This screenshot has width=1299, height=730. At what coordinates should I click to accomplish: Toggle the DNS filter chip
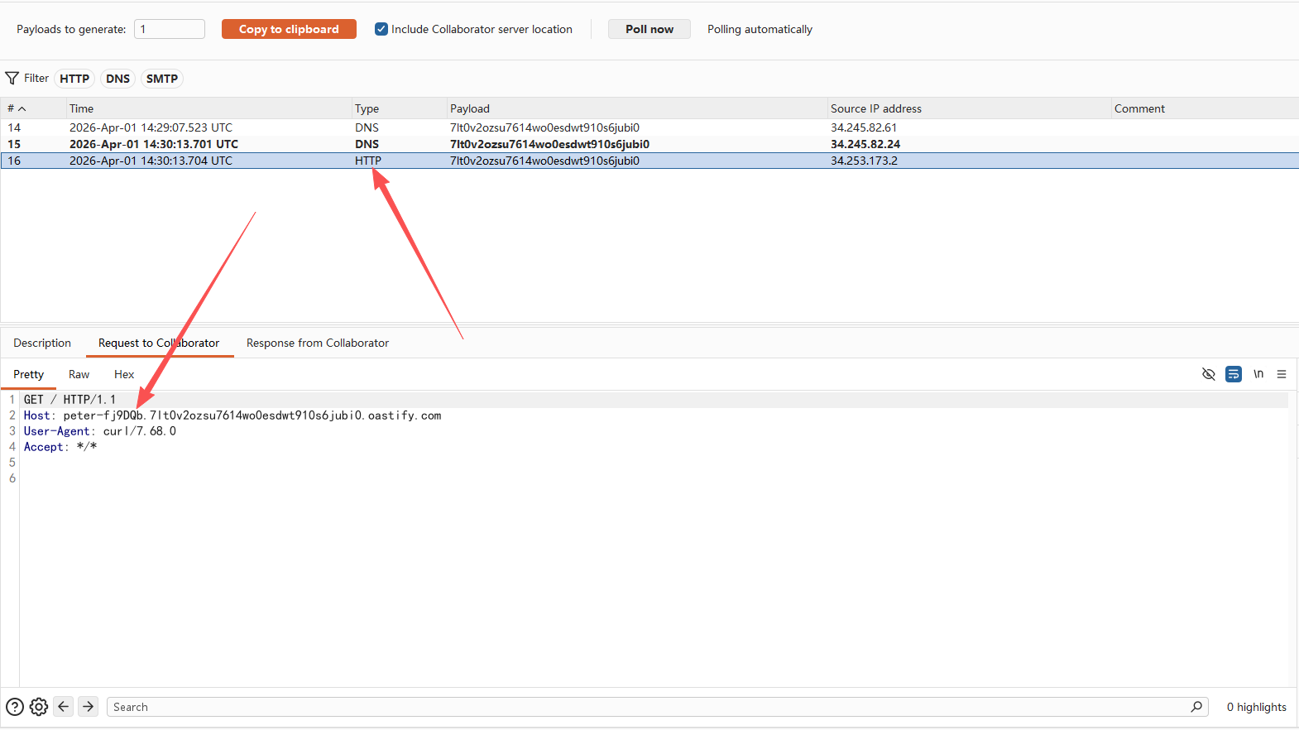(x=117, y=79)
